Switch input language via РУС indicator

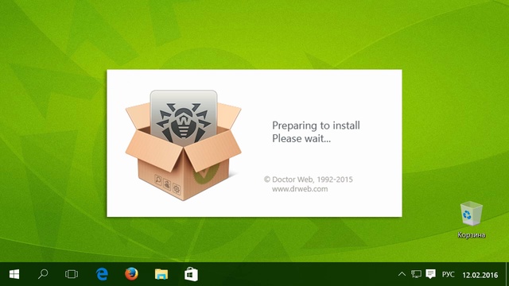click(448, 275)
